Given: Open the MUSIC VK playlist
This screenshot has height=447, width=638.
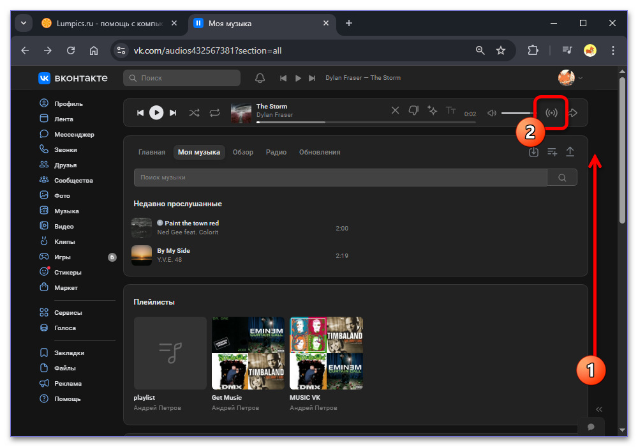Looking at the screenshot, I should (326, 353).
